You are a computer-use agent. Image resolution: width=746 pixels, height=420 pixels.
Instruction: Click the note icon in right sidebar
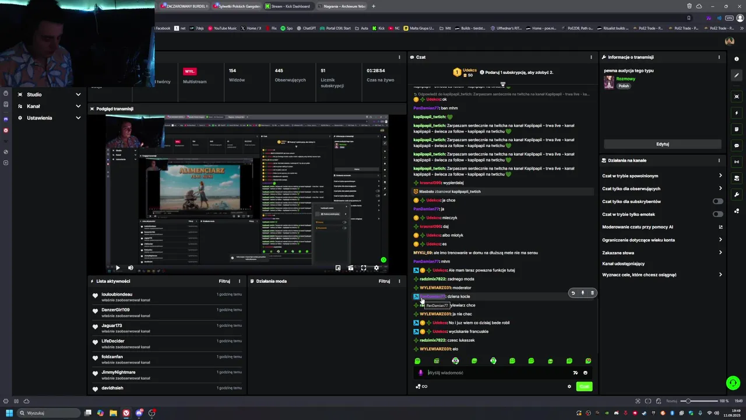click(x=737, y=129)
